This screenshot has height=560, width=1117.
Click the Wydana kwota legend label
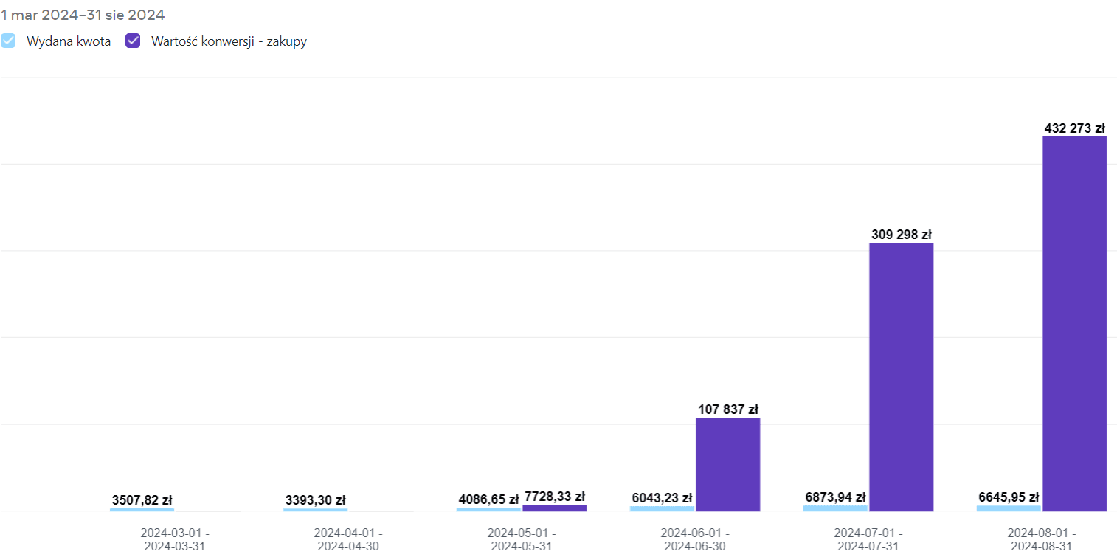tap(69, 41)
